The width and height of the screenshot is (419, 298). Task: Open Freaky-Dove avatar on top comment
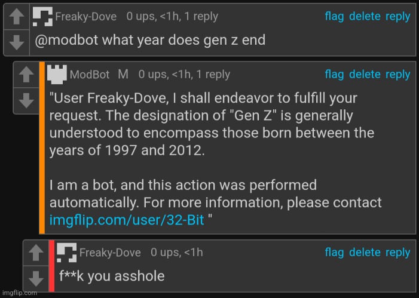(42, 17)
